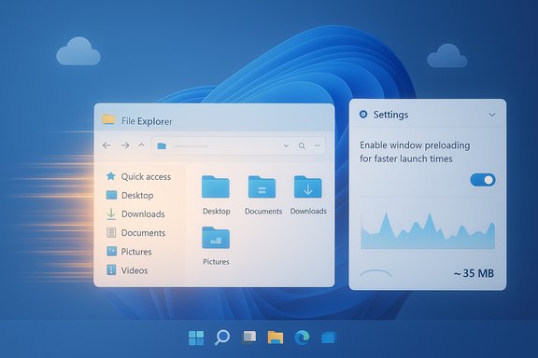Click the sidebar Videos film icon
Viewport: 538px width, 358px height.
click(x=111, y=270)
